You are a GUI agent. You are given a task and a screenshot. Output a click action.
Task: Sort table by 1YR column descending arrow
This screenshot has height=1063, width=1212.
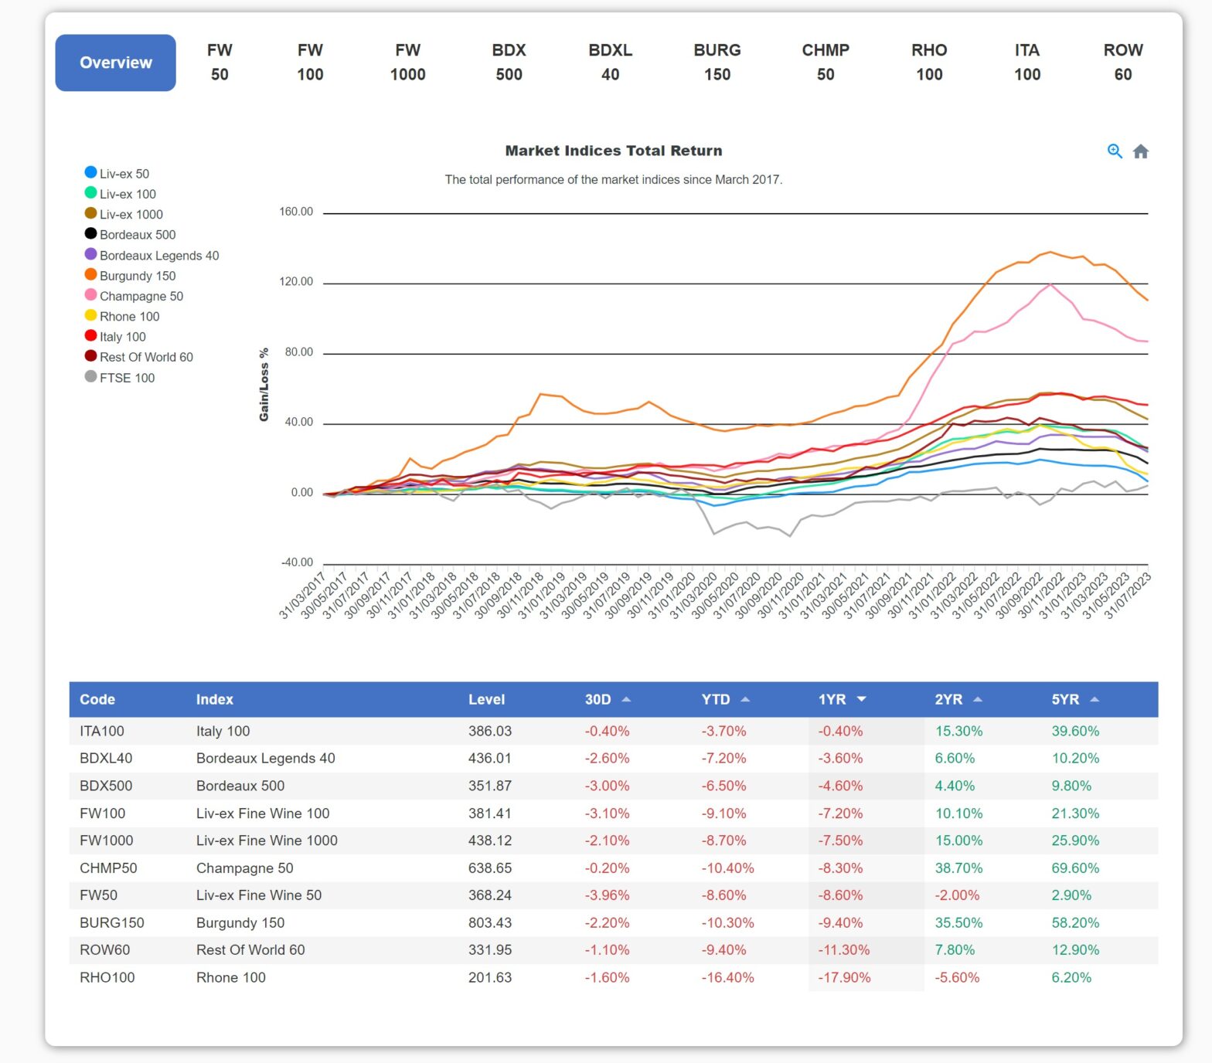coord(862,700)
